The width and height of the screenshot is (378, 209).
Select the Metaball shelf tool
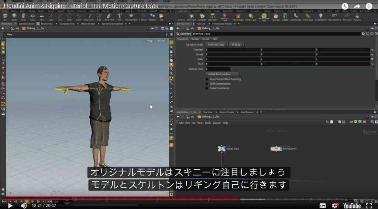click(152, 17)
